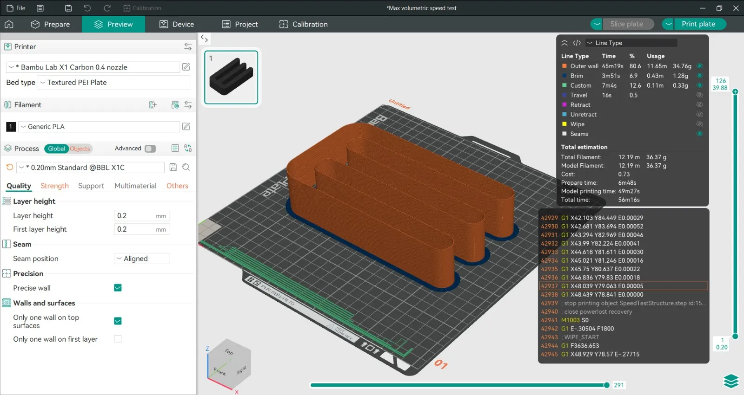Click the layers stack icon bottom right
Viewport: 744px width, 395px height.
click(x=731, y=381)
